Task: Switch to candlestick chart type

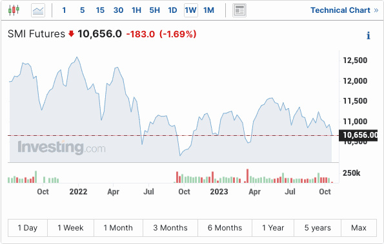Action: point(14,10)
